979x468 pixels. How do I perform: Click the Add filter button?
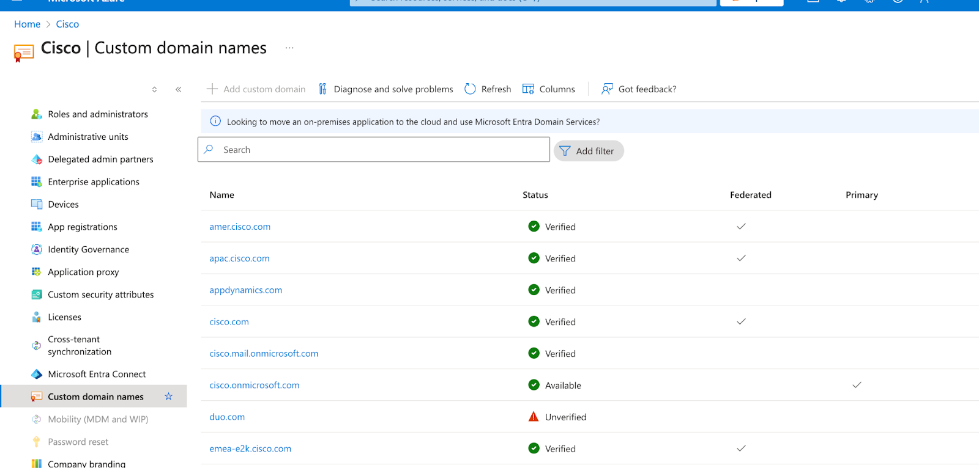click(x=589, y=151)
